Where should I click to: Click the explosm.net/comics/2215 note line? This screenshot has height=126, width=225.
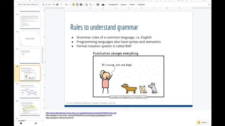(59, 118)
